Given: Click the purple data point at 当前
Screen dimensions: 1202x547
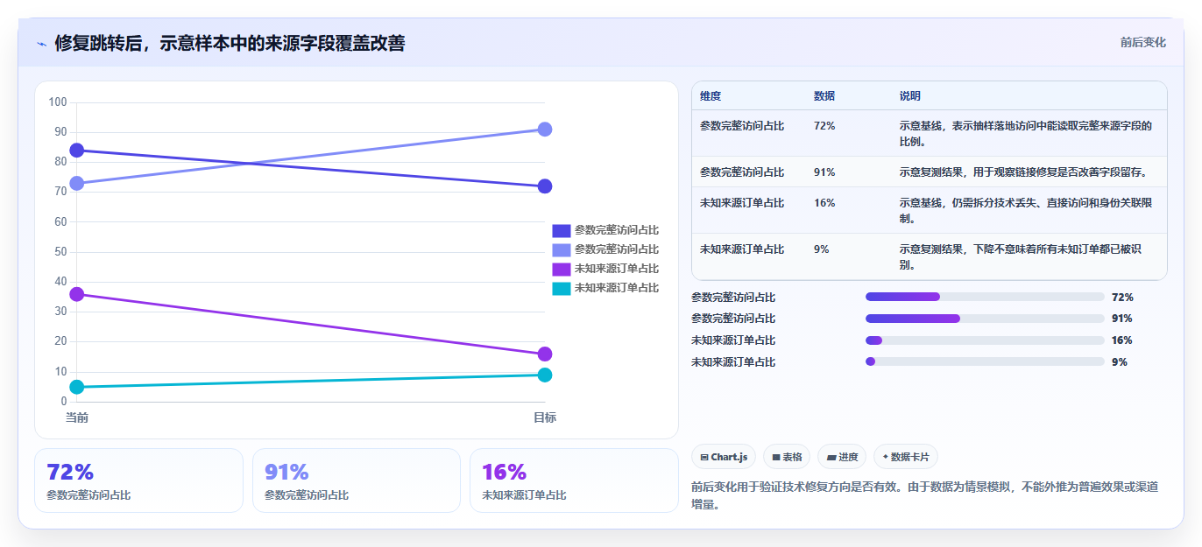Looking at the screenshot, I should click(x=77, y=294).
